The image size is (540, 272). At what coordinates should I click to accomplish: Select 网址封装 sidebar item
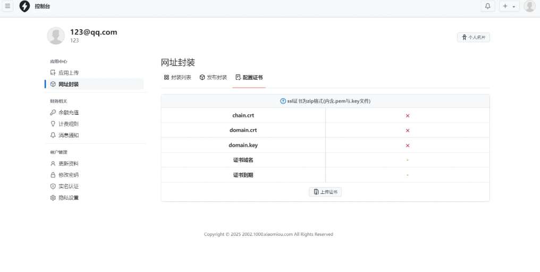68,84
